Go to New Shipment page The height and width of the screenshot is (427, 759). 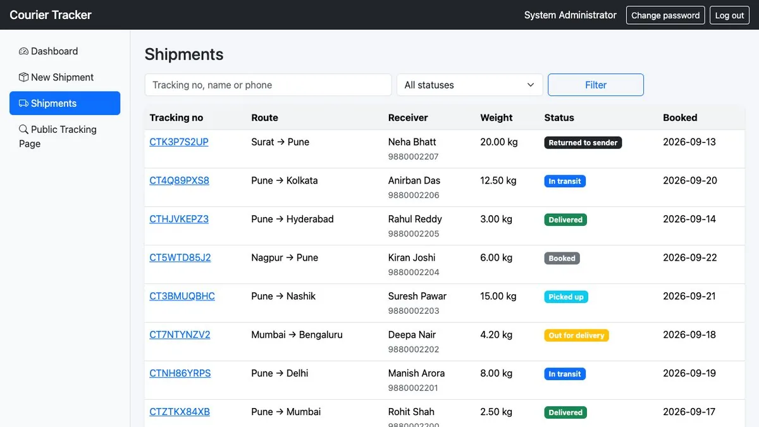(65, 77)
